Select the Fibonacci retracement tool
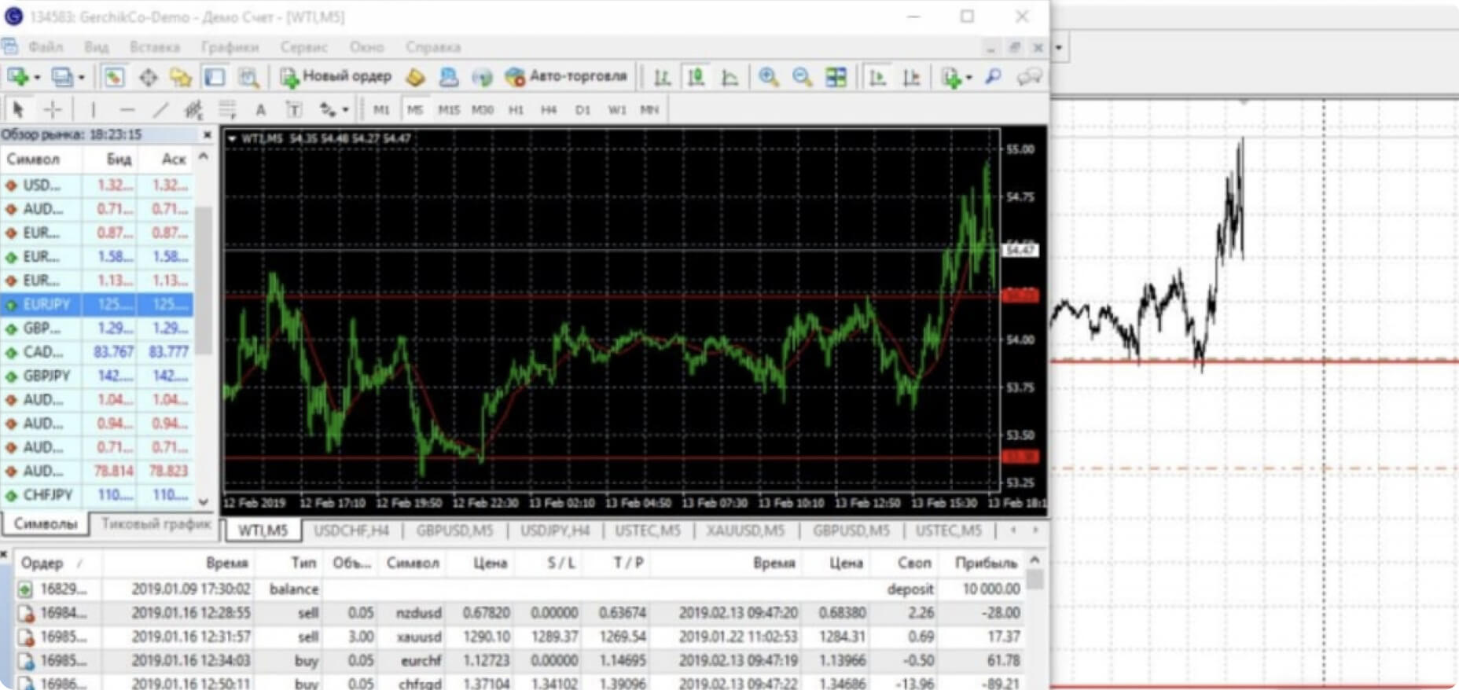Viewport: 1459px width, 690px height. point(227,109)
